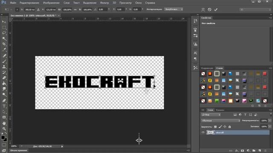Open the Character panel icon

[x=195, y=53]
